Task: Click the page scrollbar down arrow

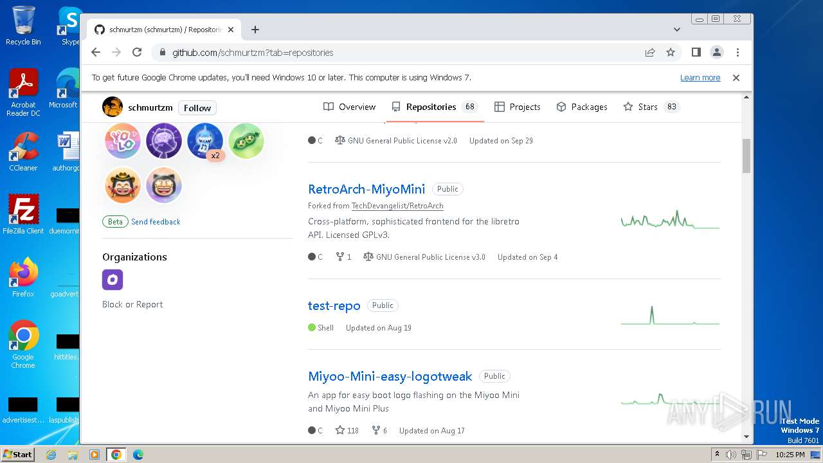Action: (x=746, y=437)
